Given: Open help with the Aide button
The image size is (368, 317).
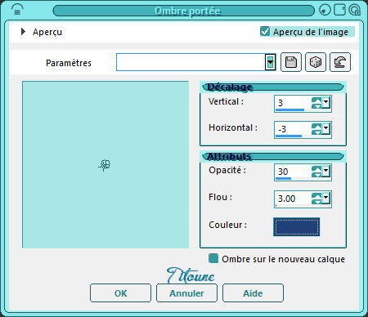Looking at the screenshot, I should click(x=253, y=293).
